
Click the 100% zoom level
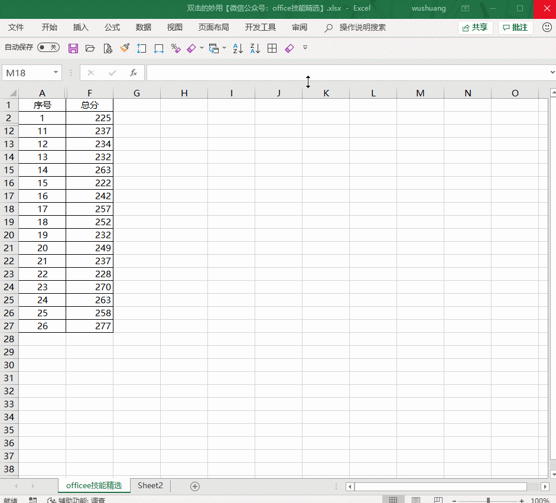click(540, 501)
